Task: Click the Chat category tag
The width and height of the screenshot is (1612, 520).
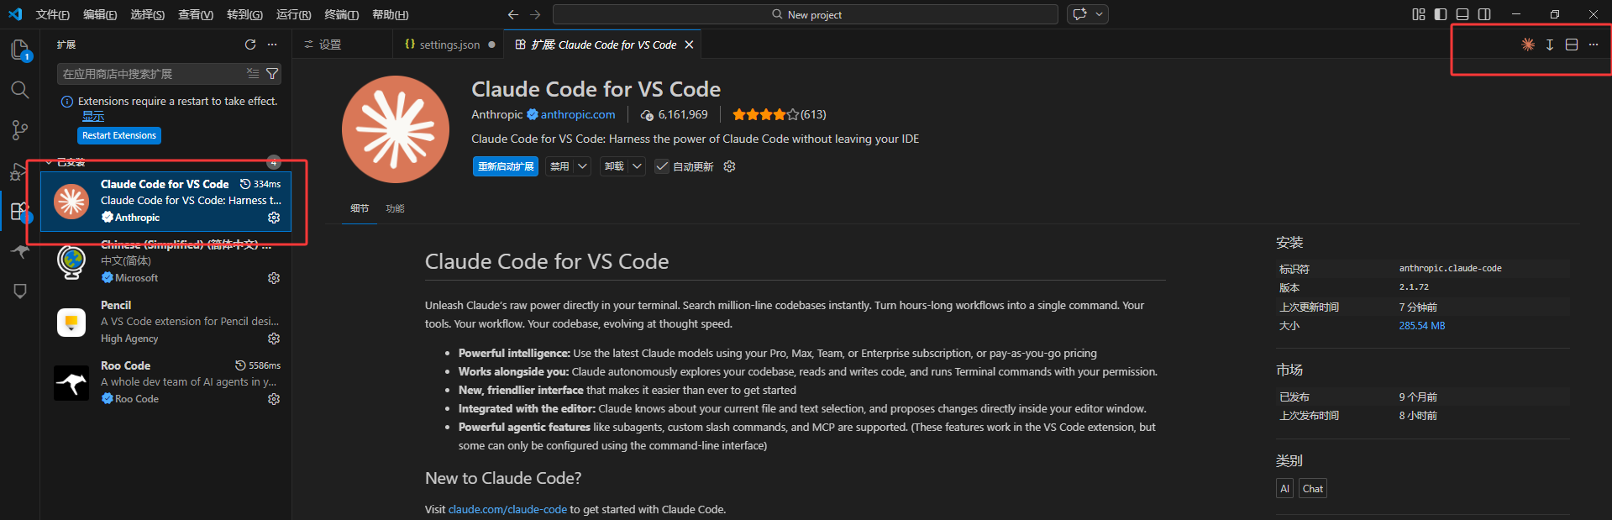Action: [x=1313, y=488]
